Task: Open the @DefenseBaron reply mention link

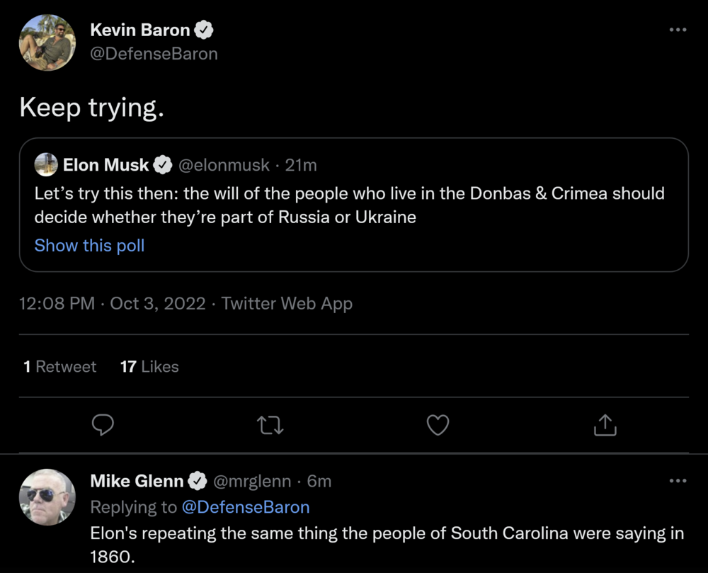Action: (245, 507)
